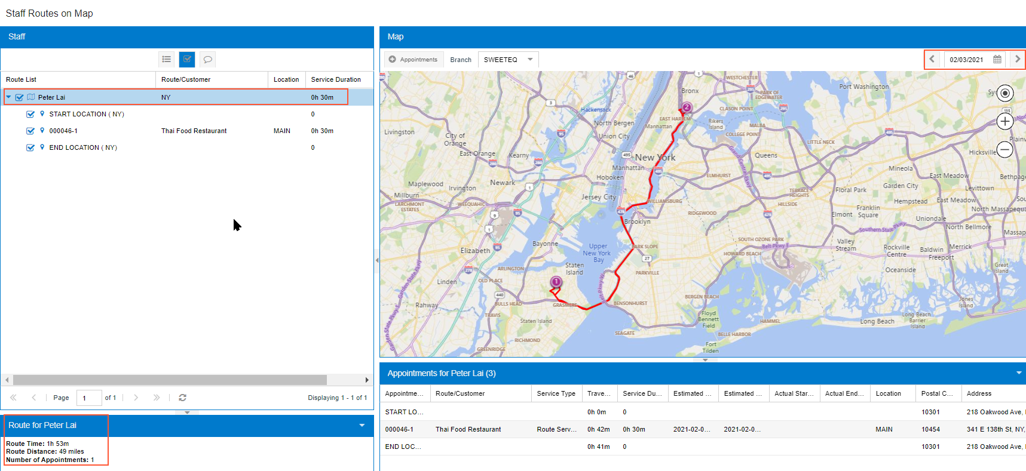
Task: Toggle the START LOCATION checkbox
Action: tap(30, 114)
